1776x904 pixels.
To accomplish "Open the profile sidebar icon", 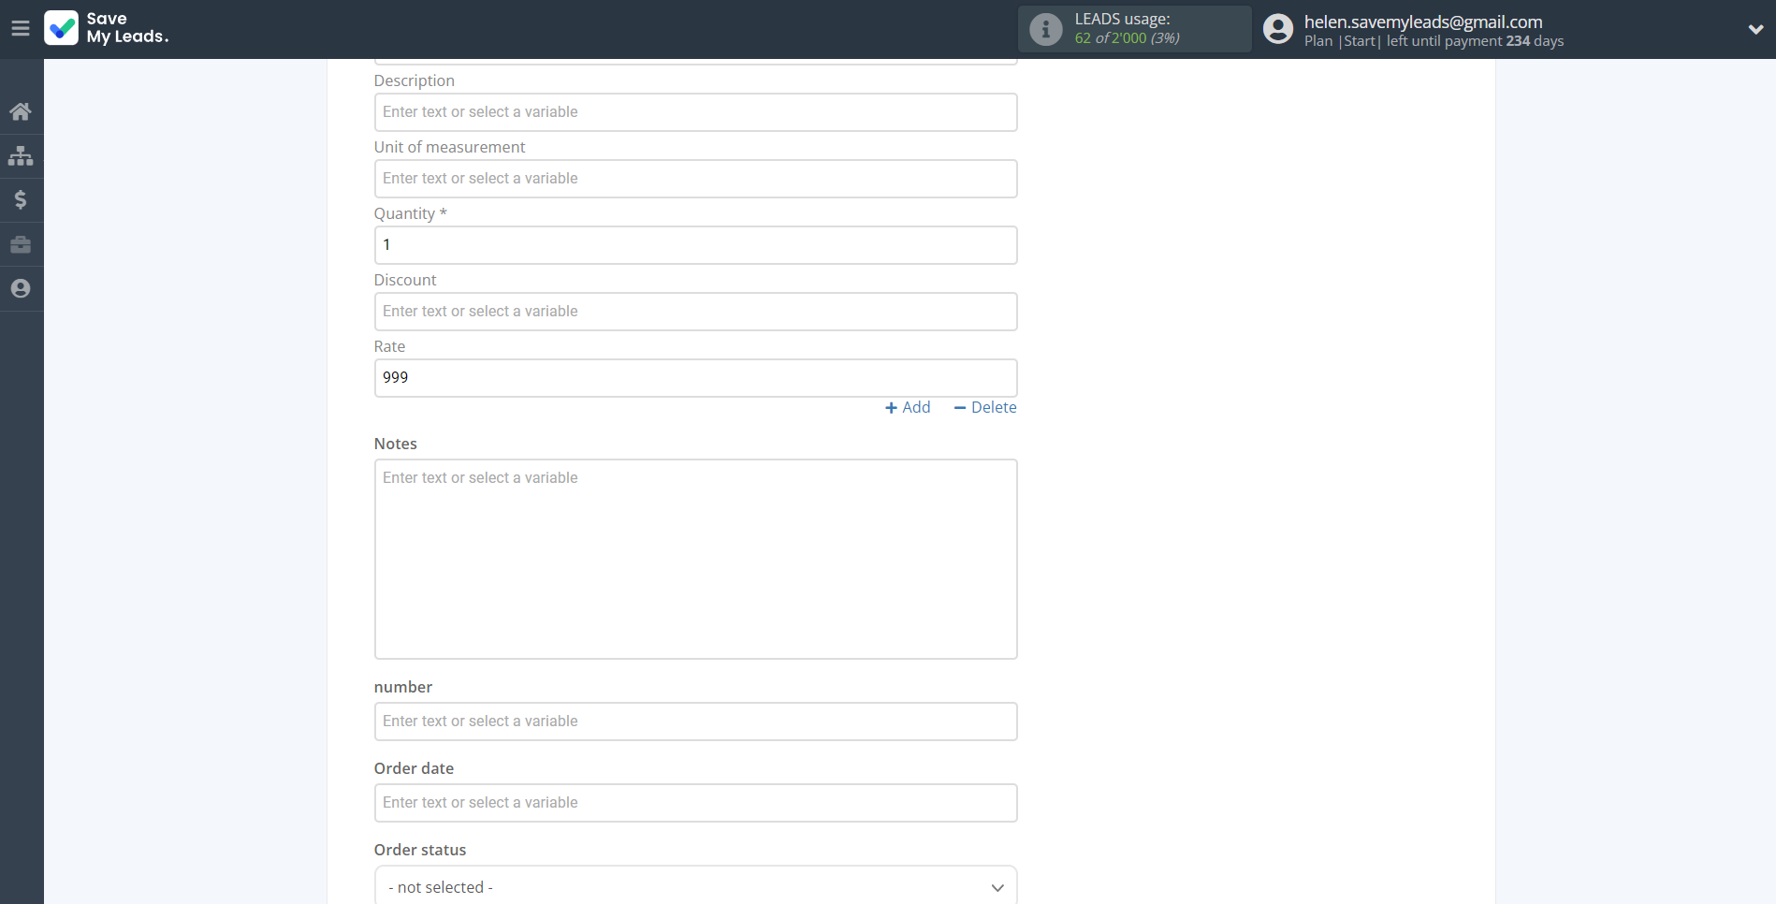I will coord(21,288).
